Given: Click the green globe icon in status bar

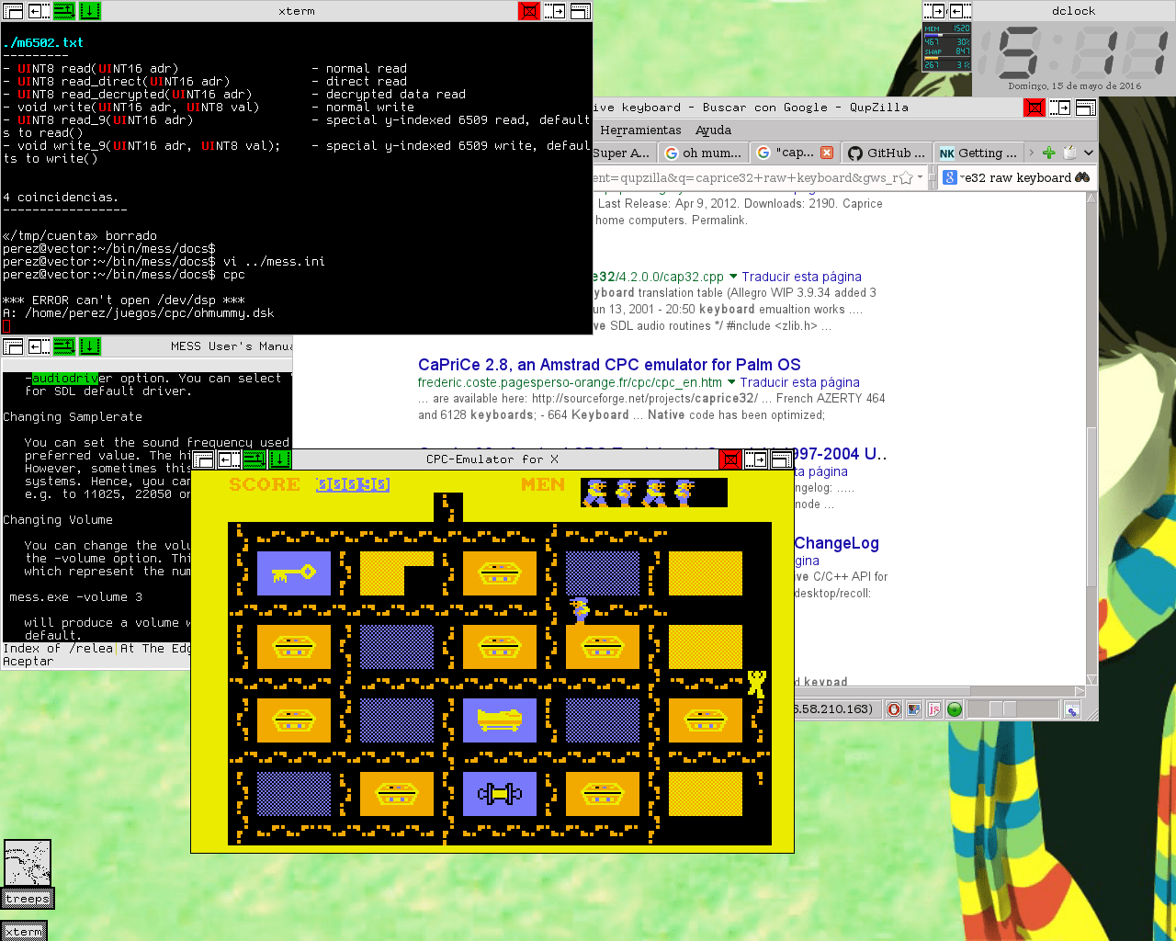Looking at the screenshot, I should point(955,709).
